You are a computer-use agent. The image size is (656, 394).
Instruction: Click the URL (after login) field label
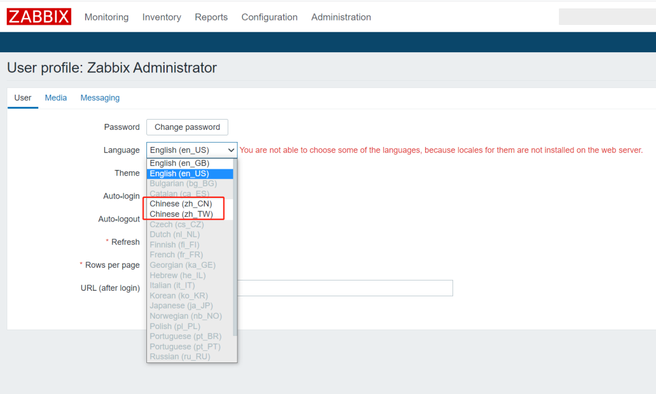click(x=110, y=288)
